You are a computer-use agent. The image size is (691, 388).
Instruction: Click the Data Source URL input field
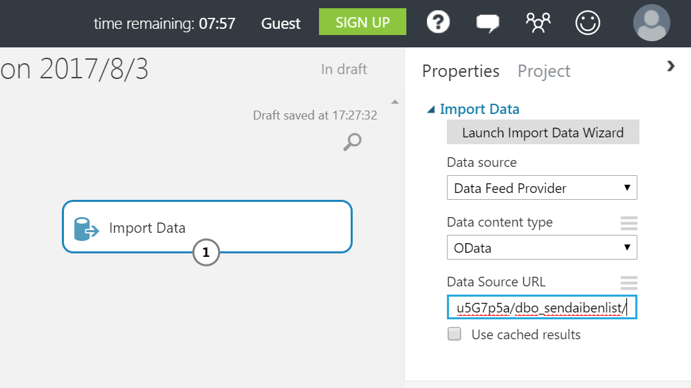(x=542, y=307)
